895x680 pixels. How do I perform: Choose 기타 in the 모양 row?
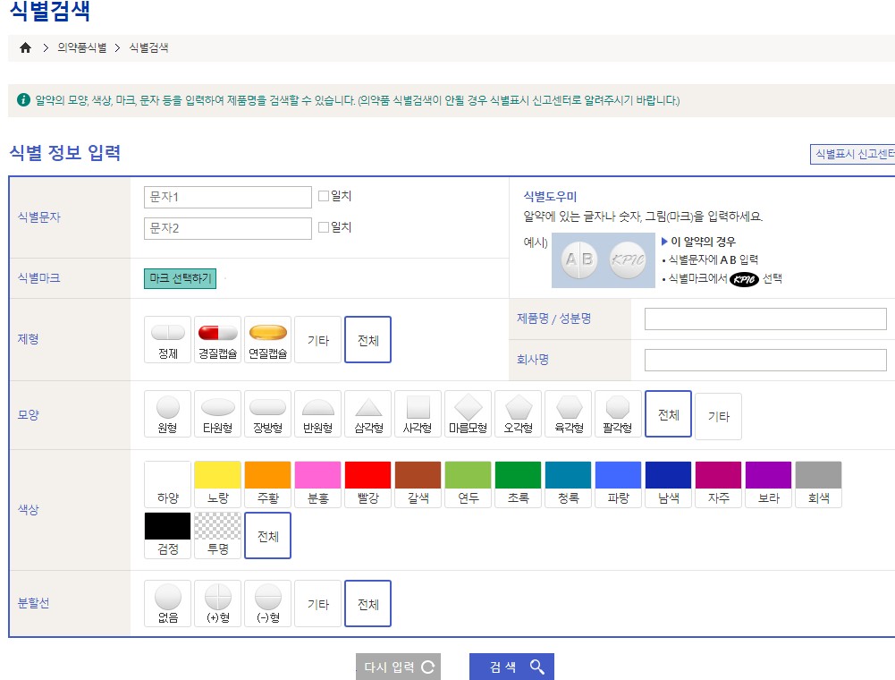click(x=719, y=417)
